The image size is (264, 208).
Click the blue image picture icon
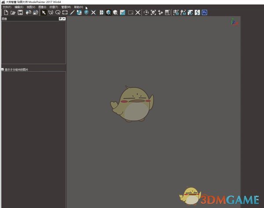tap(123, 13)
